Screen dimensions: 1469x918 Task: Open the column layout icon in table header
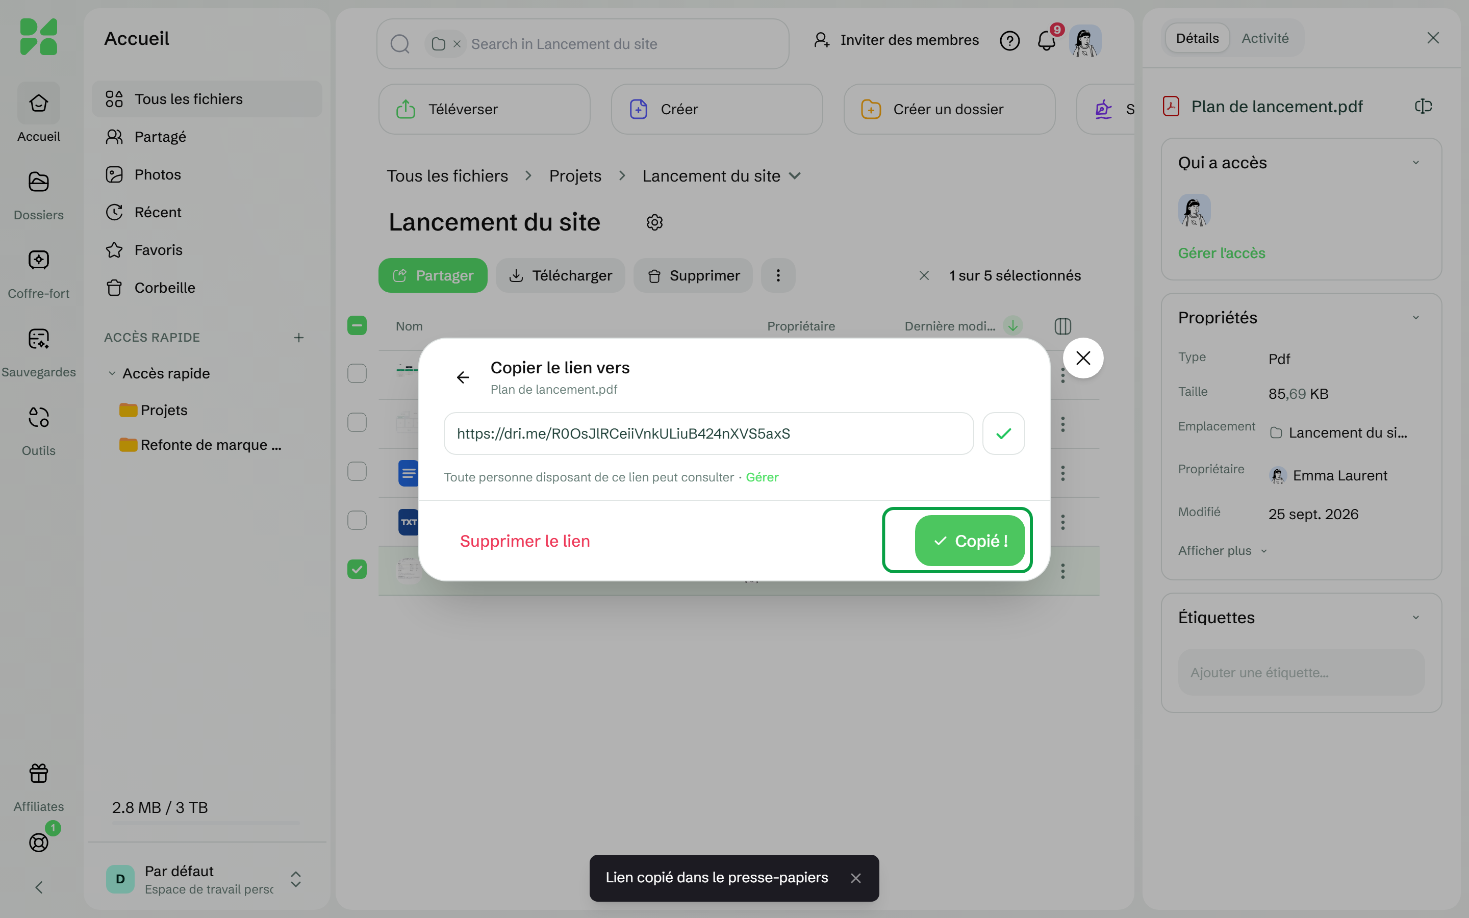click(x=1063, y=326)
